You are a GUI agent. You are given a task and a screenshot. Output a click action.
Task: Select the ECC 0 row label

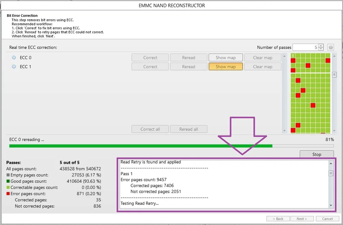(26, 58)
